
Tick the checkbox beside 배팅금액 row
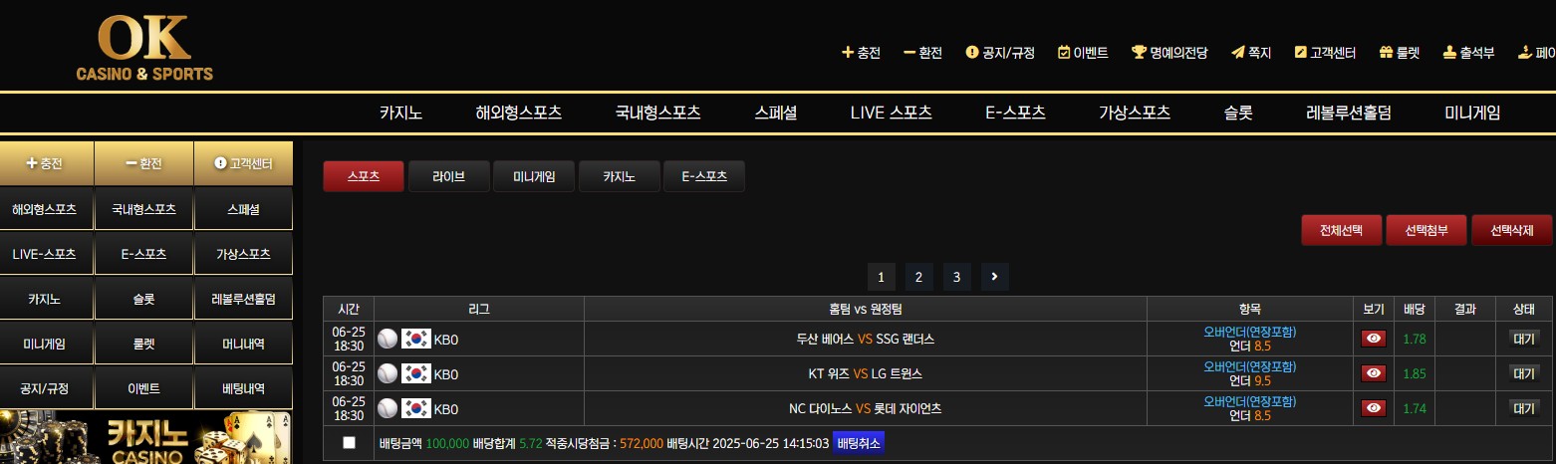click(349, 443)
